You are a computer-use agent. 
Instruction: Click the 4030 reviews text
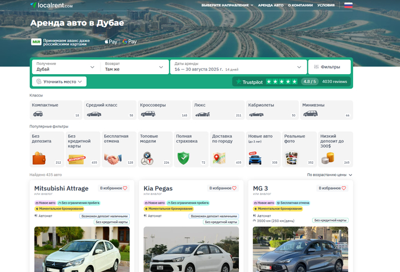334,82
